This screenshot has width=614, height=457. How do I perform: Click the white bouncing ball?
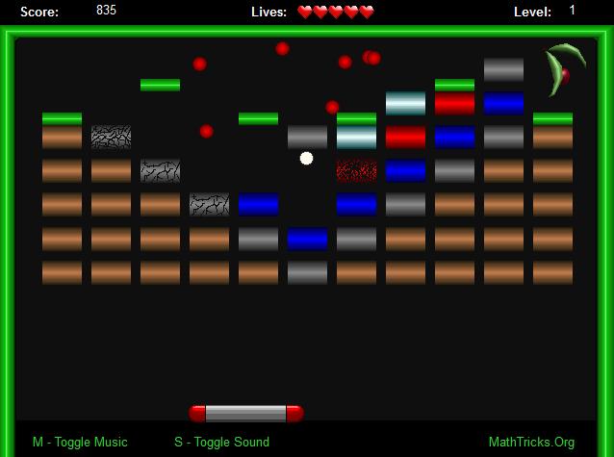[306, 159]
